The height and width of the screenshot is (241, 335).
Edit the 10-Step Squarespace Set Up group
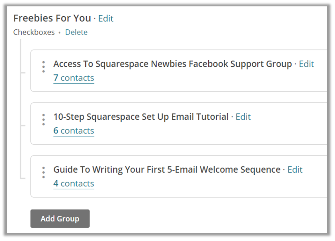coord(243,117)
